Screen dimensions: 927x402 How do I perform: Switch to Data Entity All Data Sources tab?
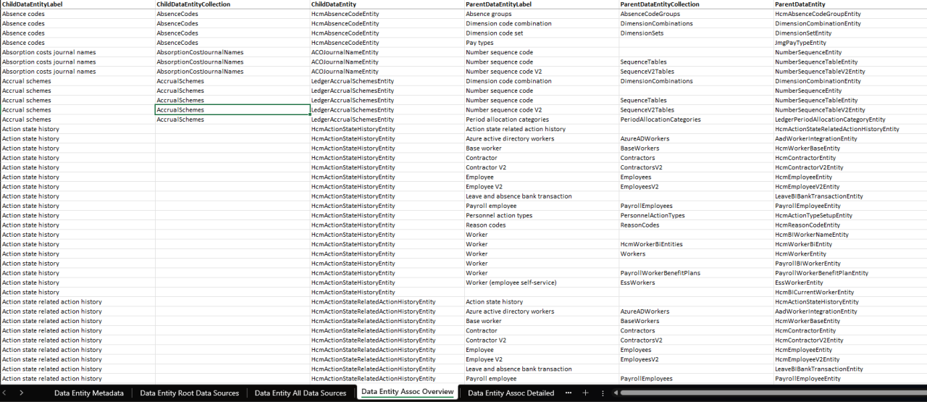pos(301,393)
